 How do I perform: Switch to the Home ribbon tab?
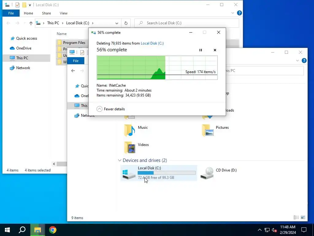(x=29, y=13)
